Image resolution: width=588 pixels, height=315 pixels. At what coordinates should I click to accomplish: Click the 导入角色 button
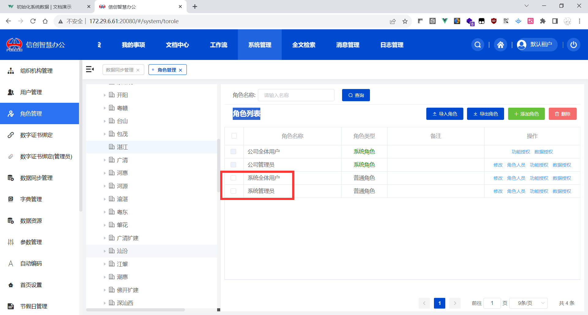pyautogui.click(x=445, y=114)
